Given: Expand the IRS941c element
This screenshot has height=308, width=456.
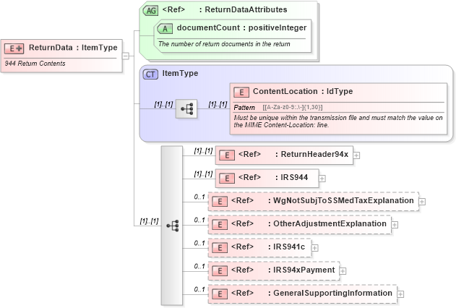Looking at the screenshot, I should pos(314,248).
